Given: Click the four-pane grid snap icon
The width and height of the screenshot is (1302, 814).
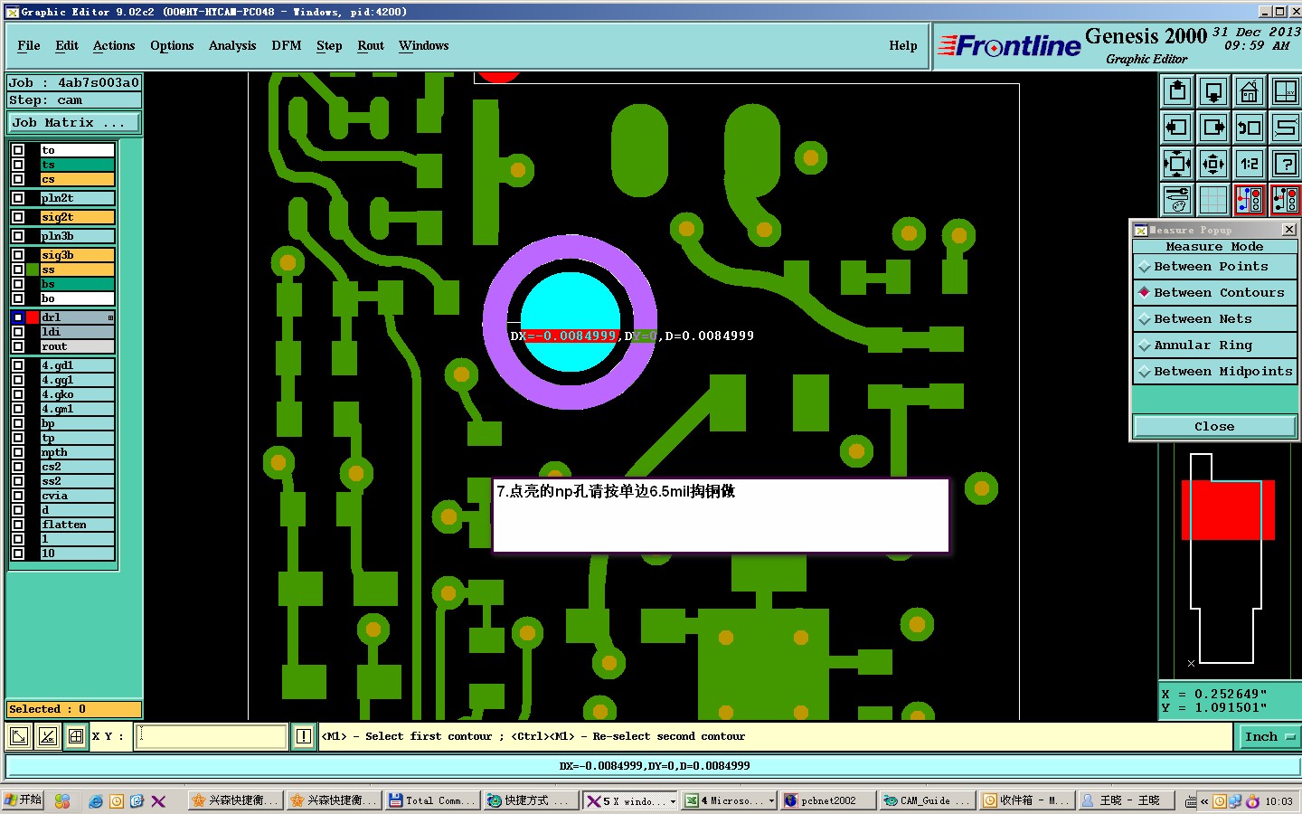Looking at the screenshot, I should tap(76, 736).
